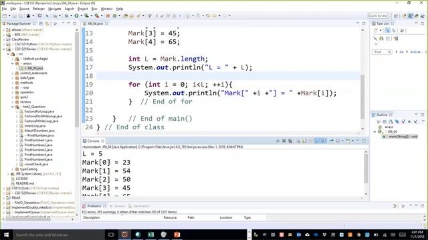Collapse the CSE1321Review project node
The height and width of the screenshot is (240, 428).
(x=4, y=49)
